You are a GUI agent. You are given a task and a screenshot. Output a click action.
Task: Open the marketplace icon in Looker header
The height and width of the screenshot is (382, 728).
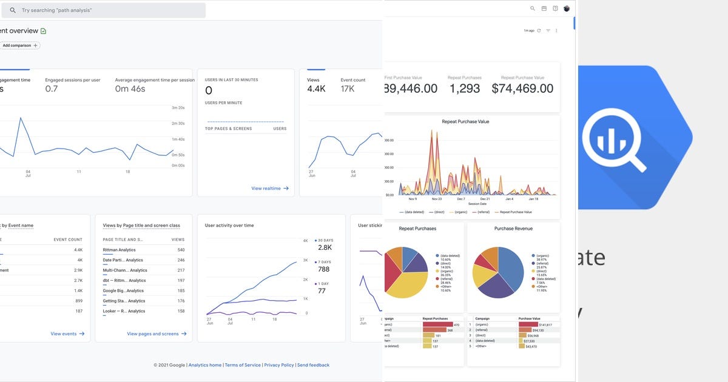(x=544, y=8)
